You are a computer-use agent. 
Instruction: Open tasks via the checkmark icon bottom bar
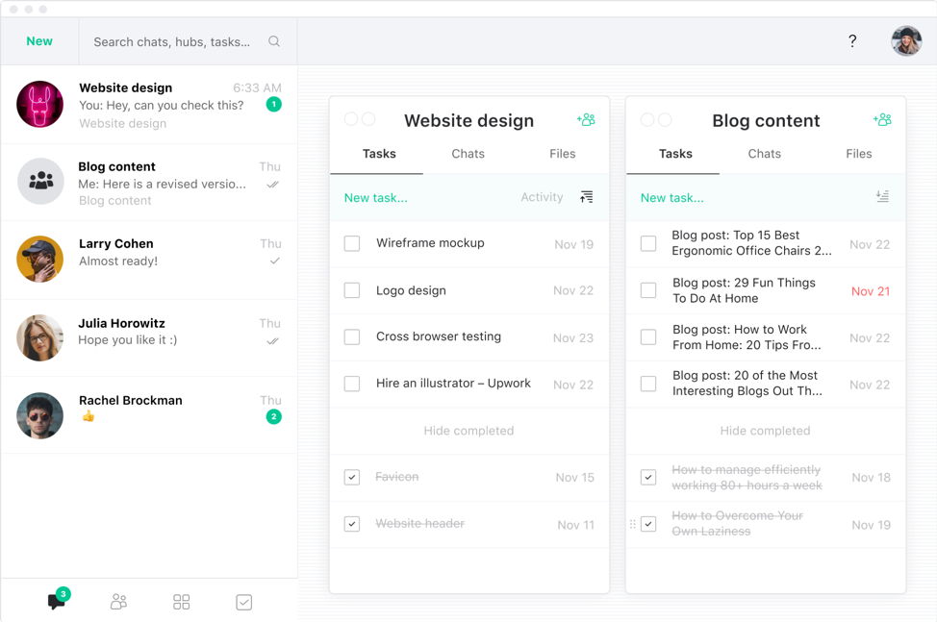[243, 602]
